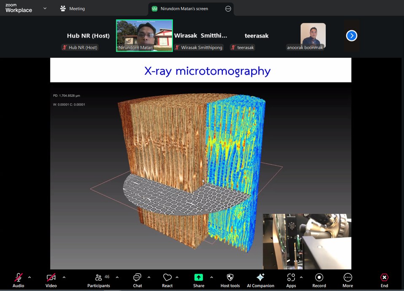Open the Zoom Workplace dropdown arrow

point(45,8)
